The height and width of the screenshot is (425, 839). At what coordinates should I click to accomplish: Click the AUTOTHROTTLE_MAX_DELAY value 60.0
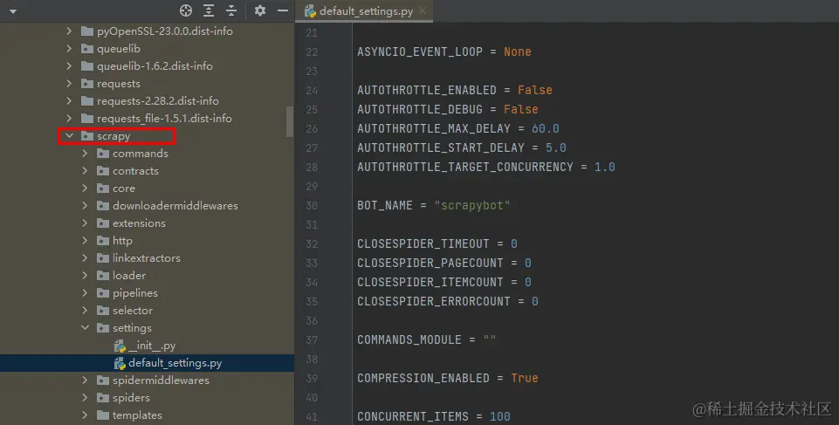click(x=546, y=129)
